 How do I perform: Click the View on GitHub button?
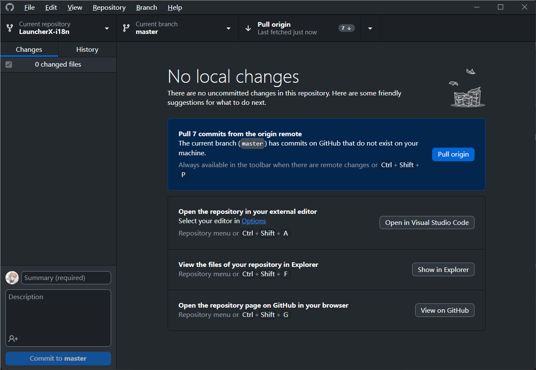[445, 311]
